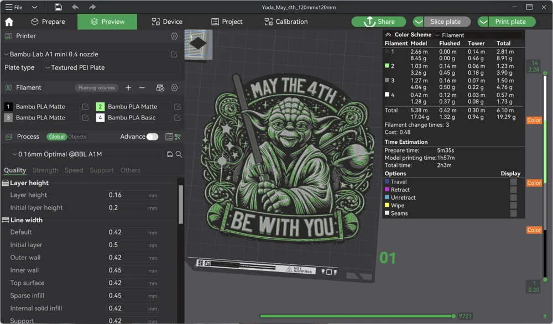The width and height of the screenshot is (553, 324).
Task: Select the plate 1 thumbnail
Action: click(x=198, y=44)
